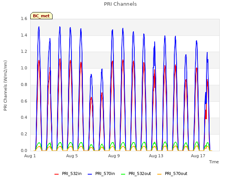Click the 0.6 y-axis tick label
Viewport: 242px width, 181px height.
pos(24,101)
